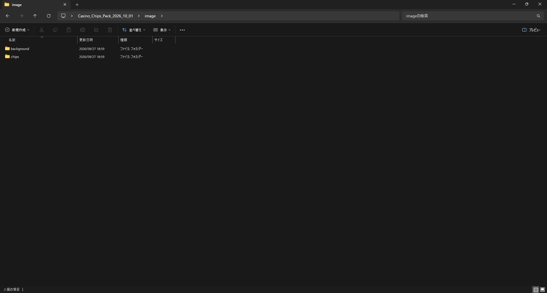Open a new tab with plus button
This screenshot has height=293, width=547.
[77, 5]
